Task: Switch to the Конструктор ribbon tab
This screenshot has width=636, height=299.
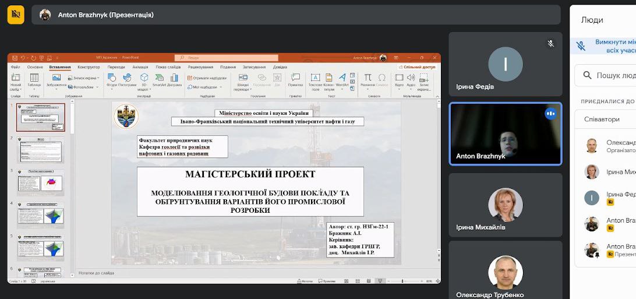Action: (x=89, y=67)
